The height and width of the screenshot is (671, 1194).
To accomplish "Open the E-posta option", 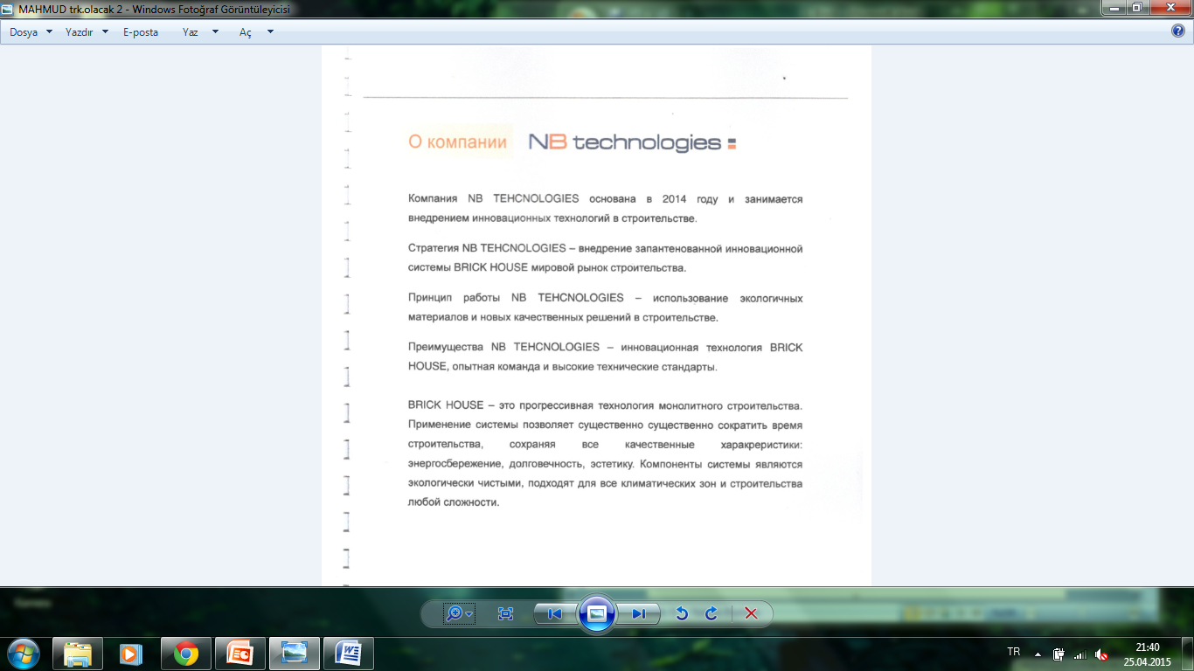I will point(141,31).
